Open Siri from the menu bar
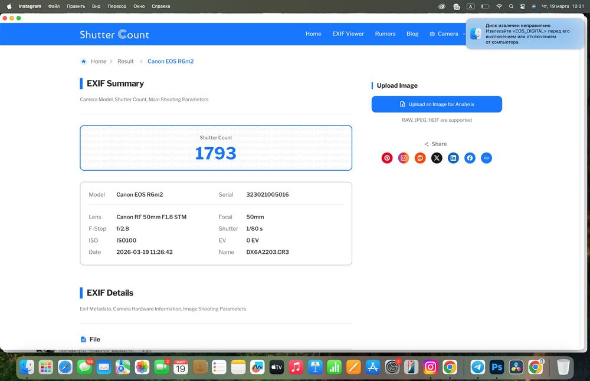Screen dimensions: 590x381 pyautogui.click(x=533, y=6)
